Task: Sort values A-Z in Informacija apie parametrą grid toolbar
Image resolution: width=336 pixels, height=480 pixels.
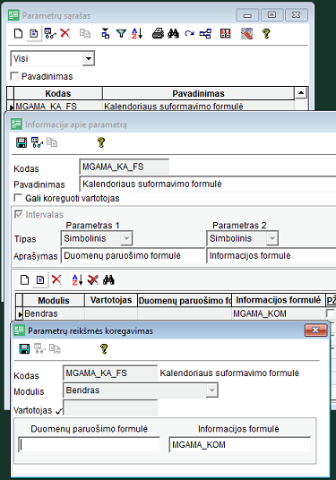Action: click(x=77, y=279)
